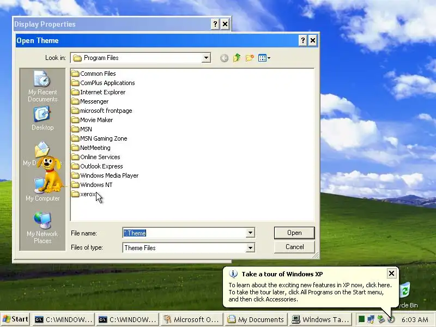Select the ComPlus Applications folder
The image size is (436, 327).
[103, 83]
